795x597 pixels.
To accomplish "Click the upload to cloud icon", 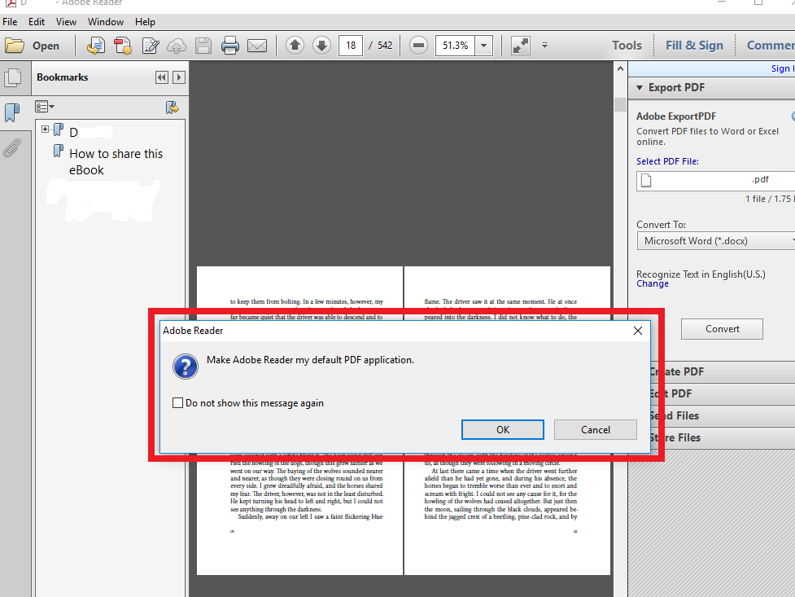I will pyautogui.click(x=177, y=46).
